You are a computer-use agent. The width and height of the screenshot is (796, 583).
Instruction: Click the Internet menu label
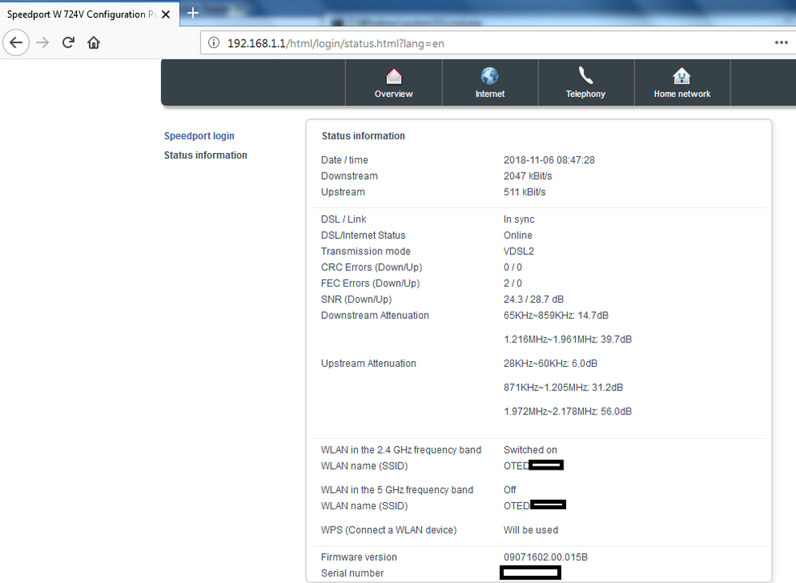click(x=489, y=94)
